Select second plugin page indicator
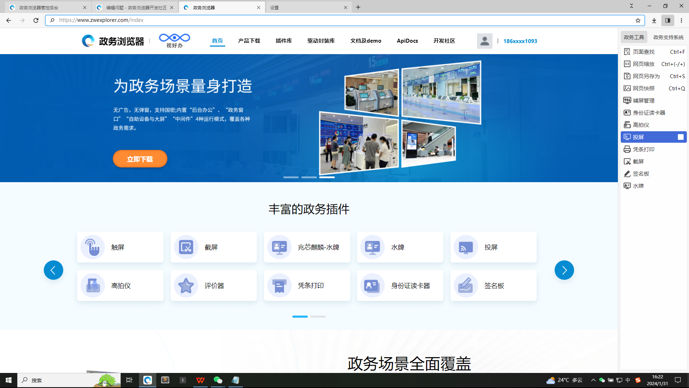Viewport: 689px width, 388px height. pos(318,317)
